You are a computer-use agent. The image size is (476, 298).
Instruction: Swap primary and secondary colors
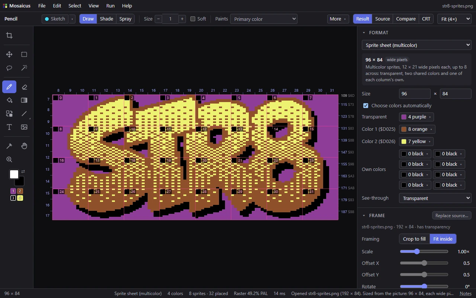click(23, 171)
